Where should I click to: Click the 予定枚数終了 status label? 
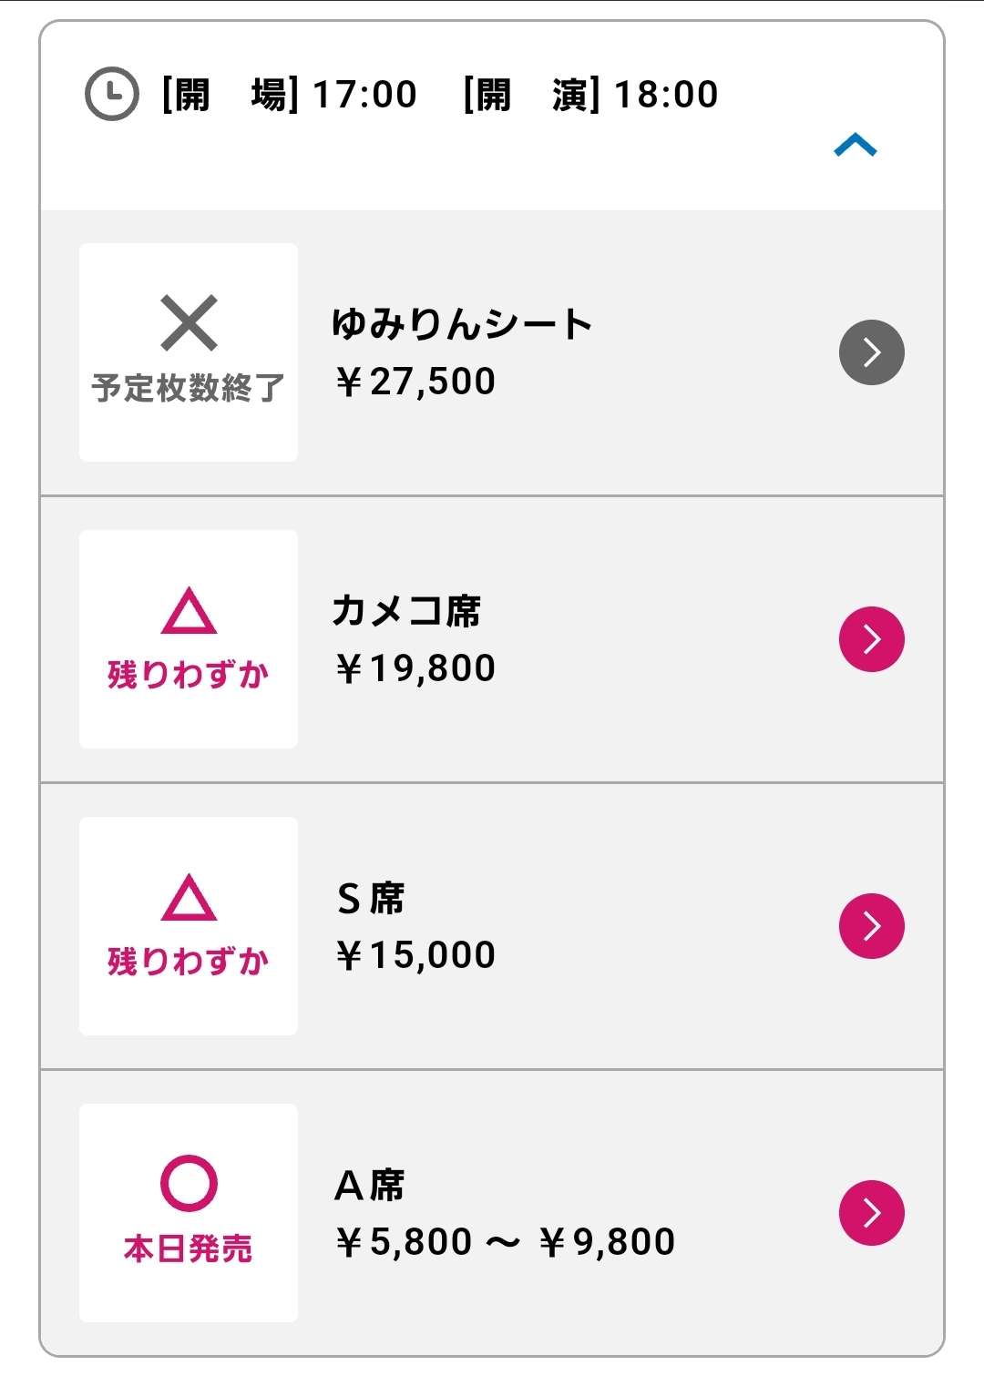click(x=189, y=388)
